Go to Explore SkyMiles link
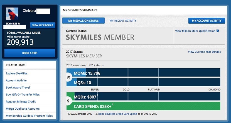231x123 pixels. [x=17, y=74]
